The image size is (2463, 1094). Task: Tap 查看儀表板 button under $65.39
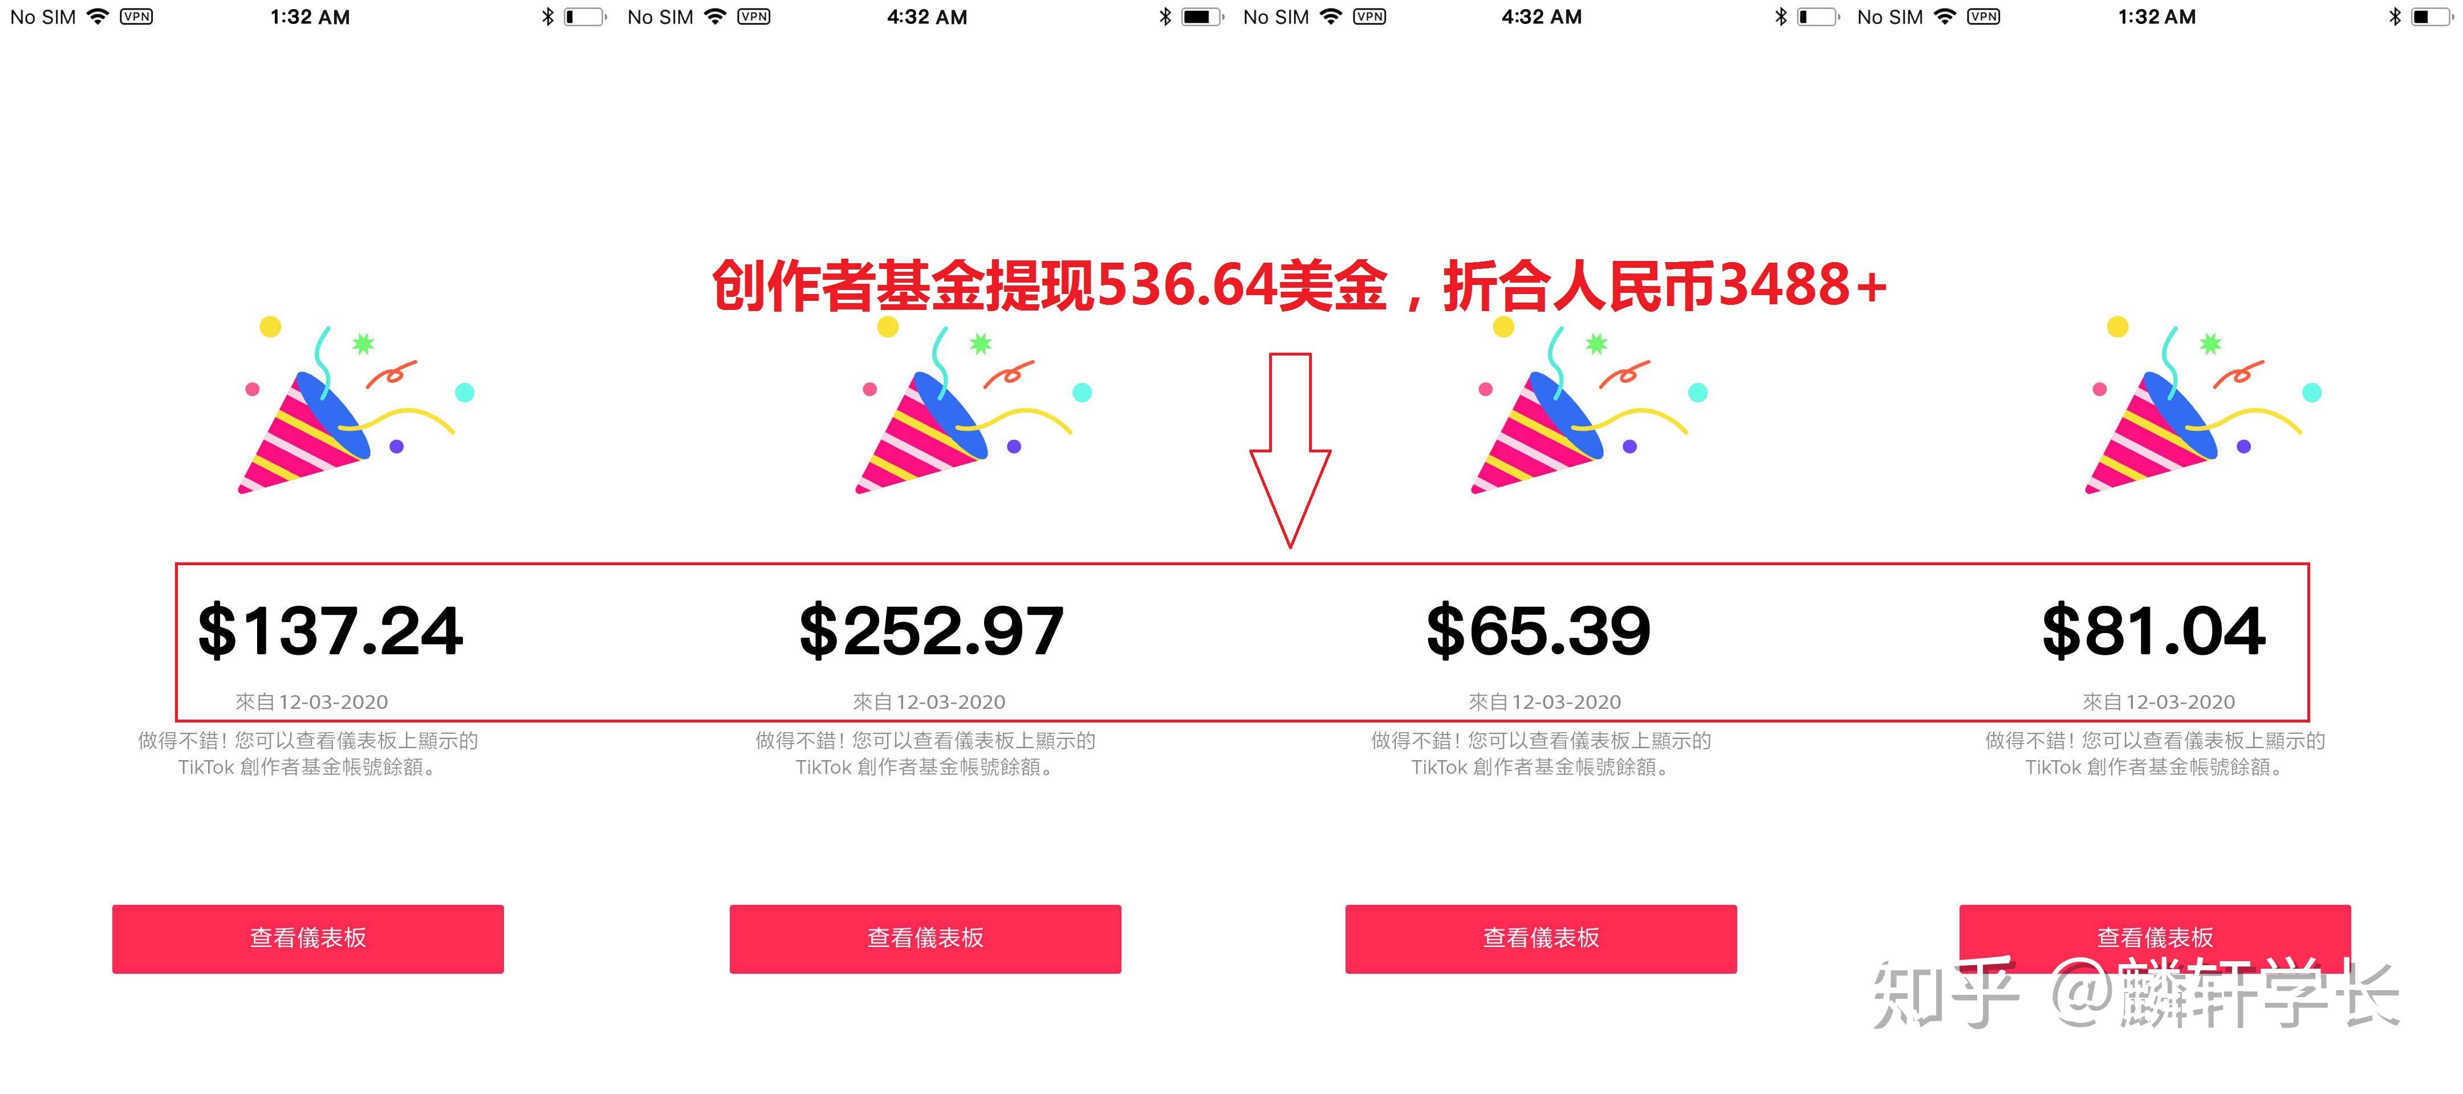[x=1541, y=938]
